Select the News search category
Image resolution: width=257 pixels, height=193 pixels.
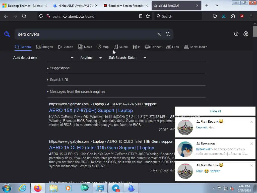pyautogui.click(x=85, y=47)
